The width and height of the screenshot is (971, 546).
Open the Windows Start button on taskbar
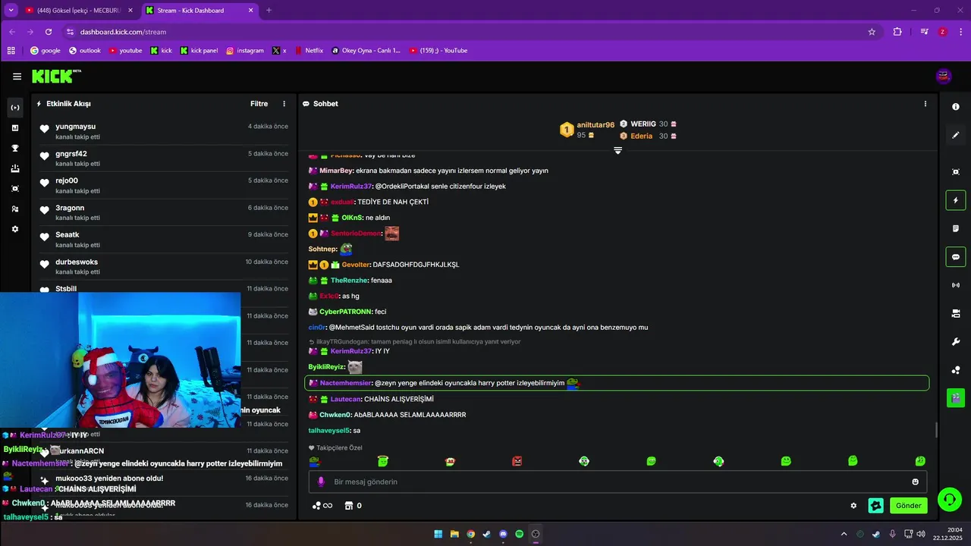[438, 534]
